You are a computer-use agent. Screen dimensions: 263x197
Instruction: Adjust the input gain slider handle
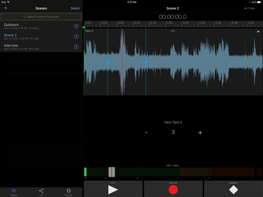point(111,172)
